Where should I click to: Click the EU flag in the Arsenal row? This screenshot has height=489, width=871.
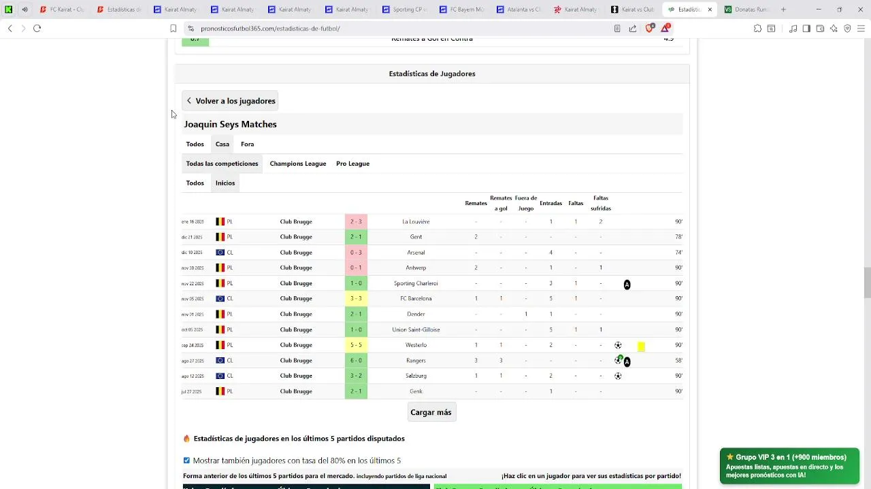click(x=220, y=253)
